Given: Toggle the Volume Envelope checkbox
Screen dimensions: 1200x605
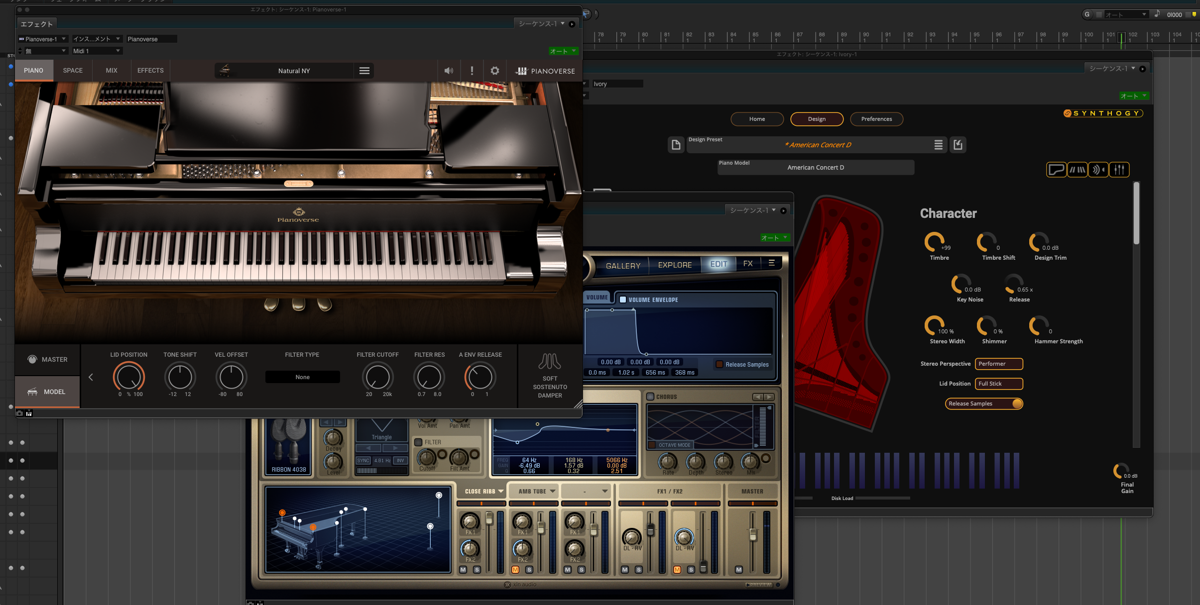Looking at the screenshot, I should click(x=622, y=300).
